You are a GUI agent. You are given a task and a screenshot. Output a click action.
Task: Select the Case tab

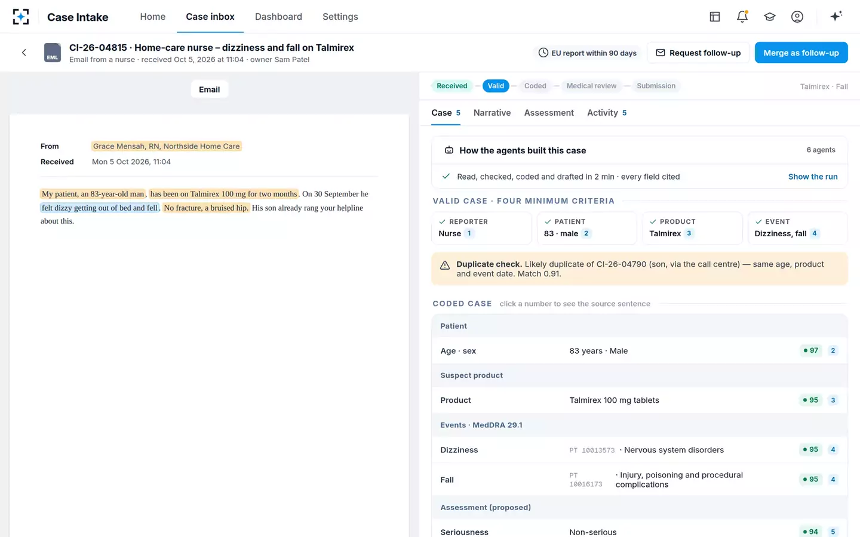pyautogui.click(x=446, y=113)
